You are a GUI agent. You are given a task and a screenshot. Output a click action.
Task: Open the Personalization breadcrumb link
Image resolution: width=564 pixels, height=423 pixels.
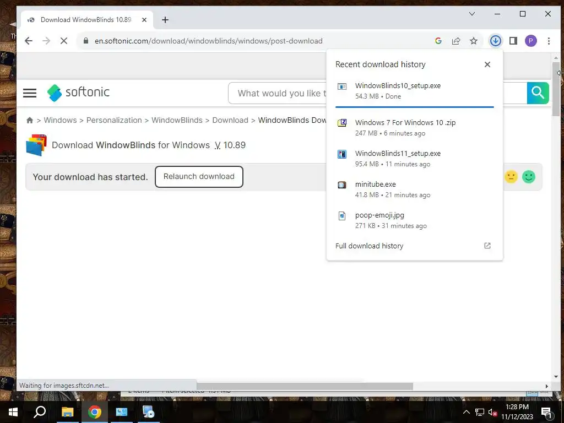114,120
